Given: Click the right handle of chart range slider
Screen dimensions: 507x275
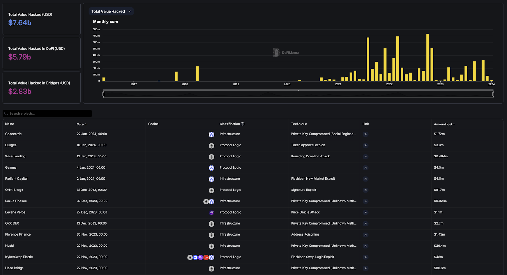Looking at the screenshot, I should click(493, 94).
